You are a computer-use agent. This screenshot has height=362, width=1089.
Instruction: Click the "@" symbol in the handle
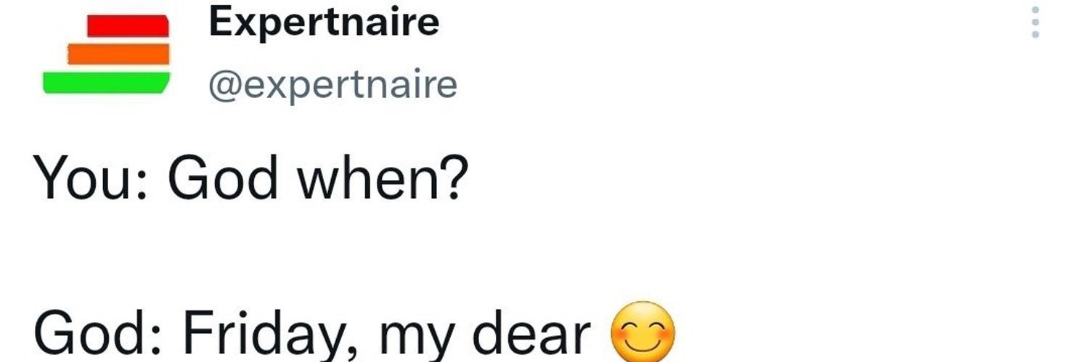(224, 86)
